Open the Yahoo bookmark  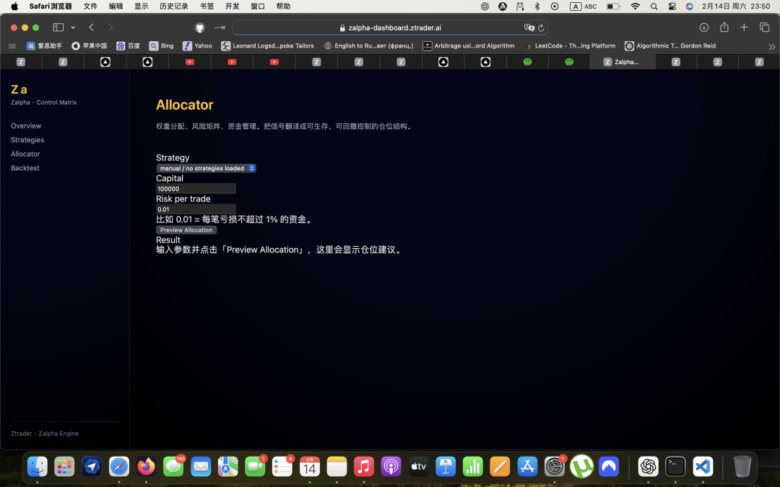[197, 45]
